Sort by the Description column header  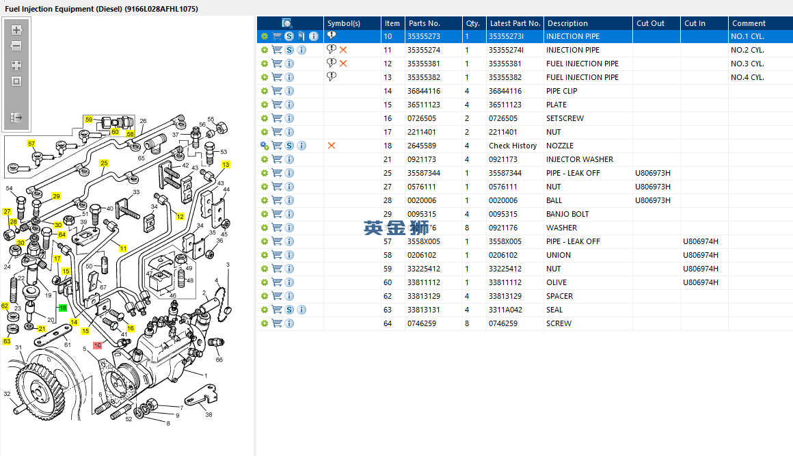coord(588,23)
